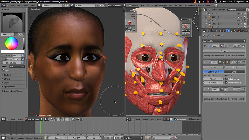Jump to the last frame in timeline

click(x=122, y=138)
